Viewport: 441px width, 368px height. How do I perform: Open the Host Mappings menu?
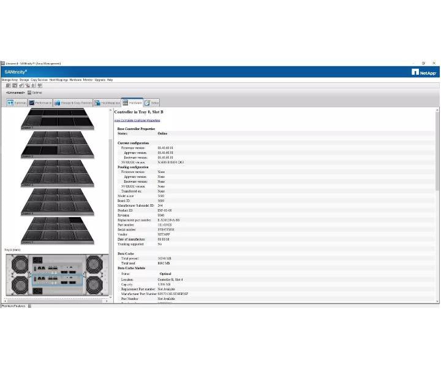pyautogui.click(x=59, y=80)
